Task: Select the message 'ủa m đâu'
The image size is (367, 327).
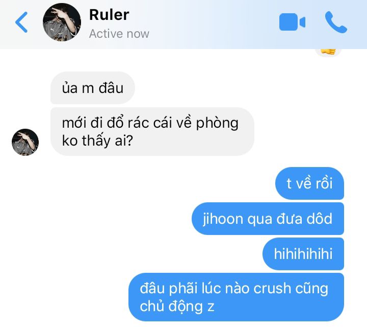Action: point(93,88)
